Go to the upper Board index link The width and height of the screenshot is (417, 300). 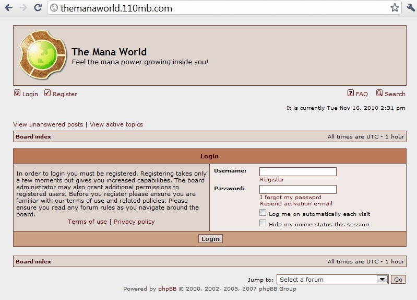[33, 137]
